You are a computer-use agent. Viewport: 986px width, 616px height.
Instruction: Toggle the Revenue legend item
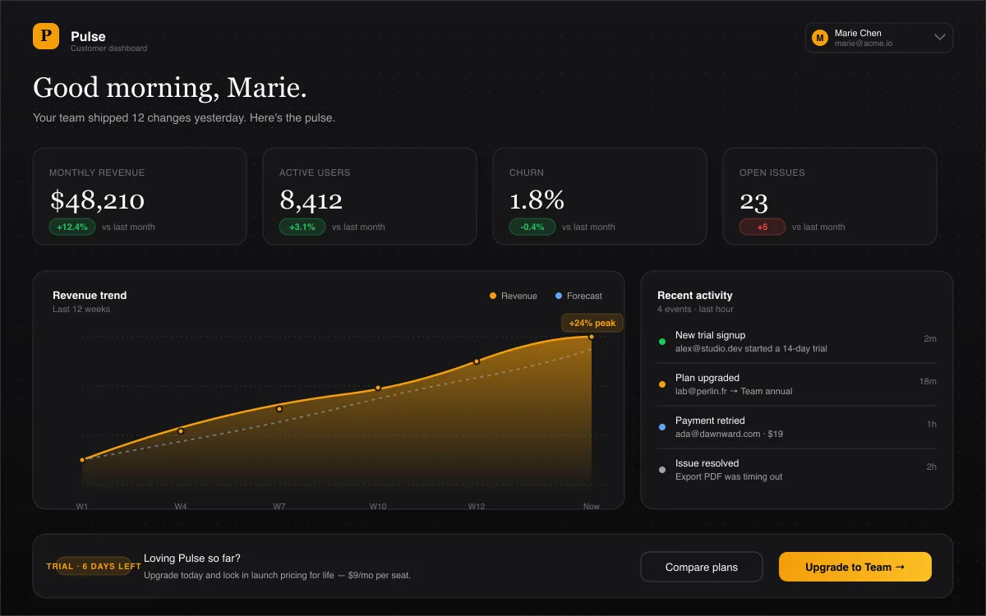click(x=514, y=296)
